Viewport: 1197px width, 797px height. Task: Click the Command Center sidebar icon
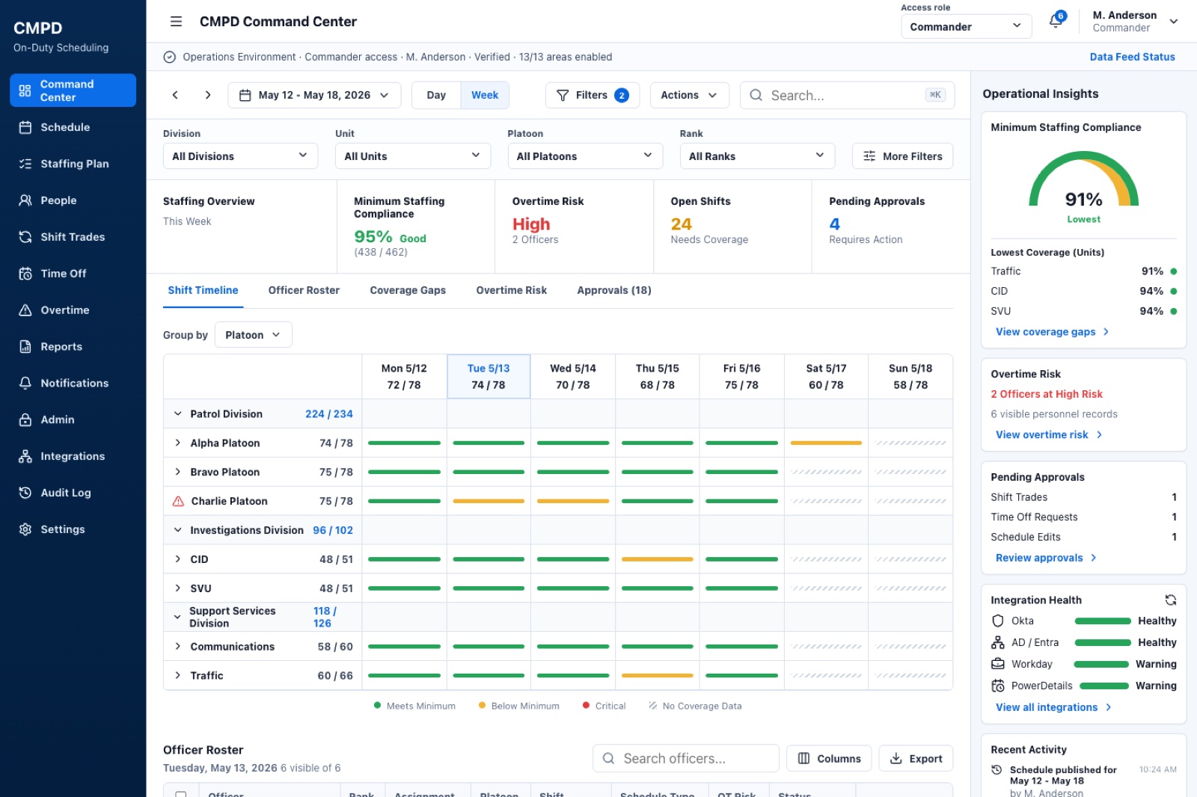(x=25, y=90)
